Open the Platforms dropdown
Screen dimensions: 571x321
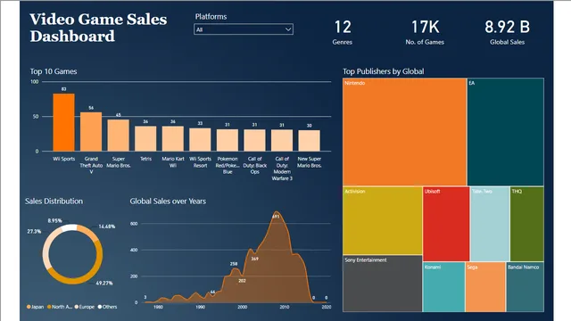(244, 29)
